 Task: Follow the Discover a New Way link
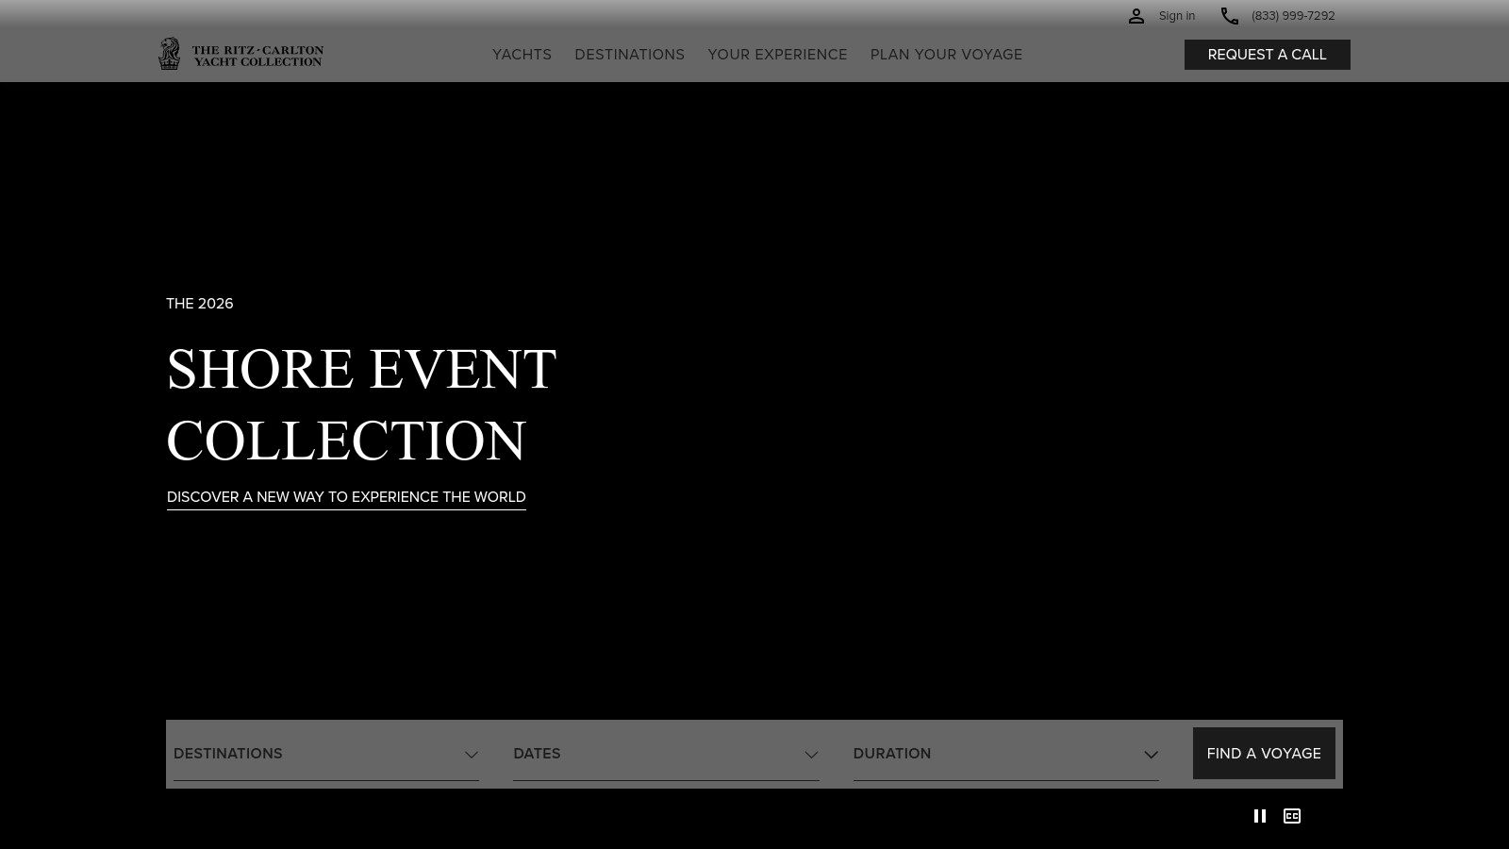click(346, 497)
